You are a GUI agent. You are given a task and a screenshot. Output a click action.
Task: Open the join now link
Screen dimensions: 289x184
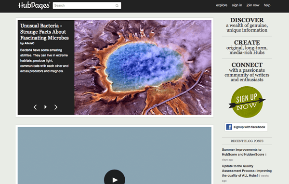tap(253, 5)
